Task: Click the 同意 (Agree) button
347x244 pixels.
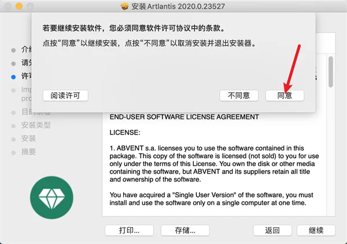Action: (285, 96)
